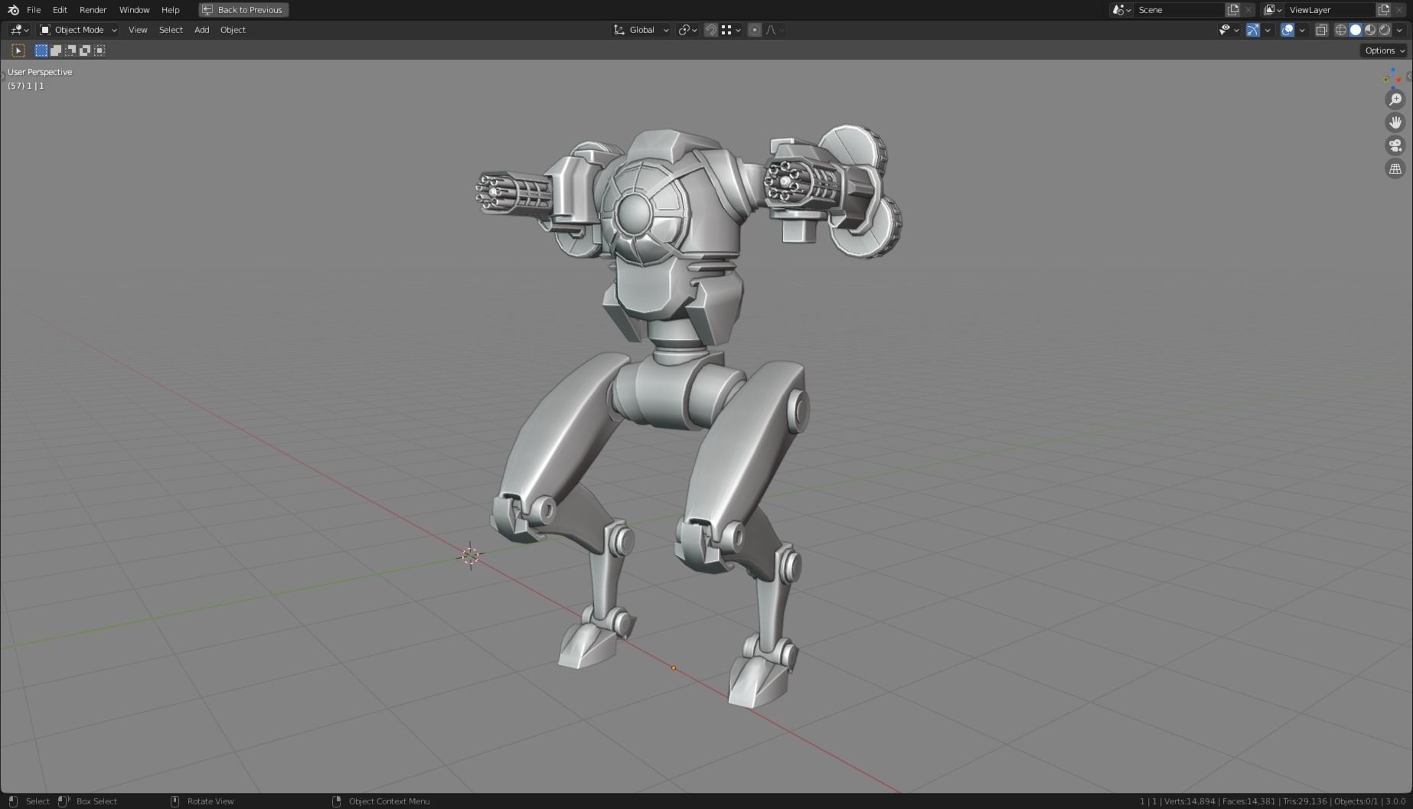Expand the left toolbar arrow
1413x809 pixels.
3,76
